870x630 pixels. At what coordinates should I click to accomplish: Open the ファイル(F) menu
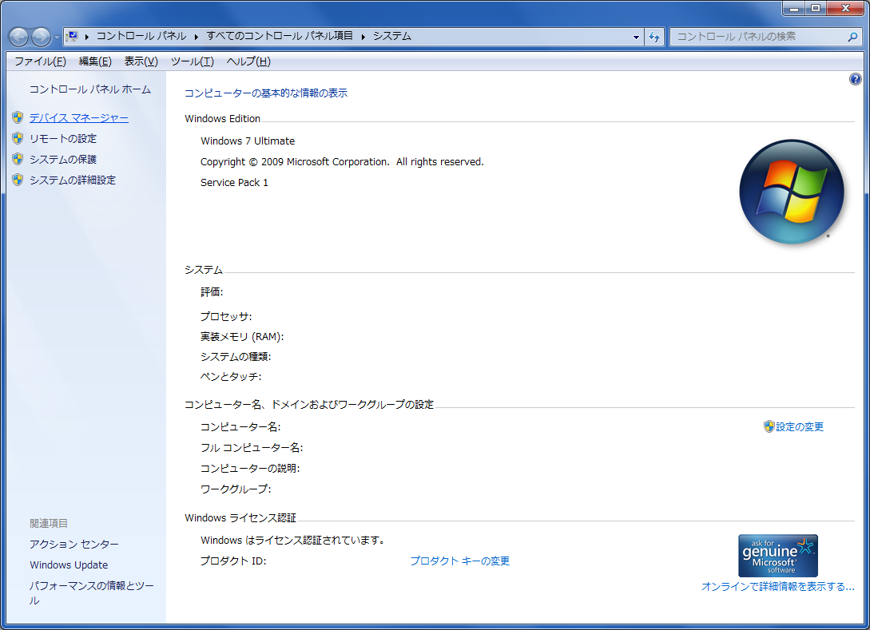40,61
